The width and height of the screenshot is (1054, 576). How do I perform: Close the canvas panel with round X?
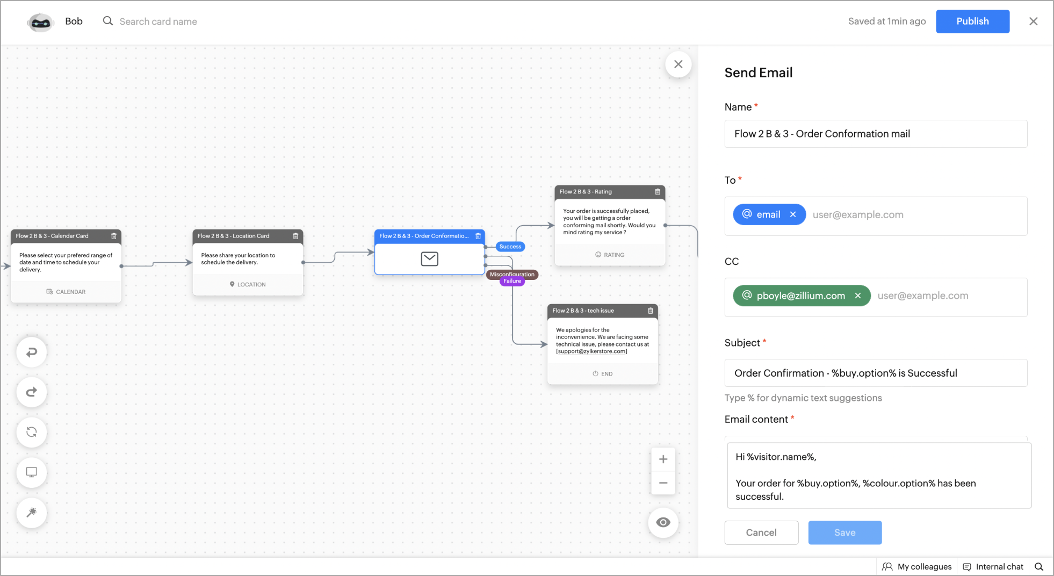click(678, 64)
